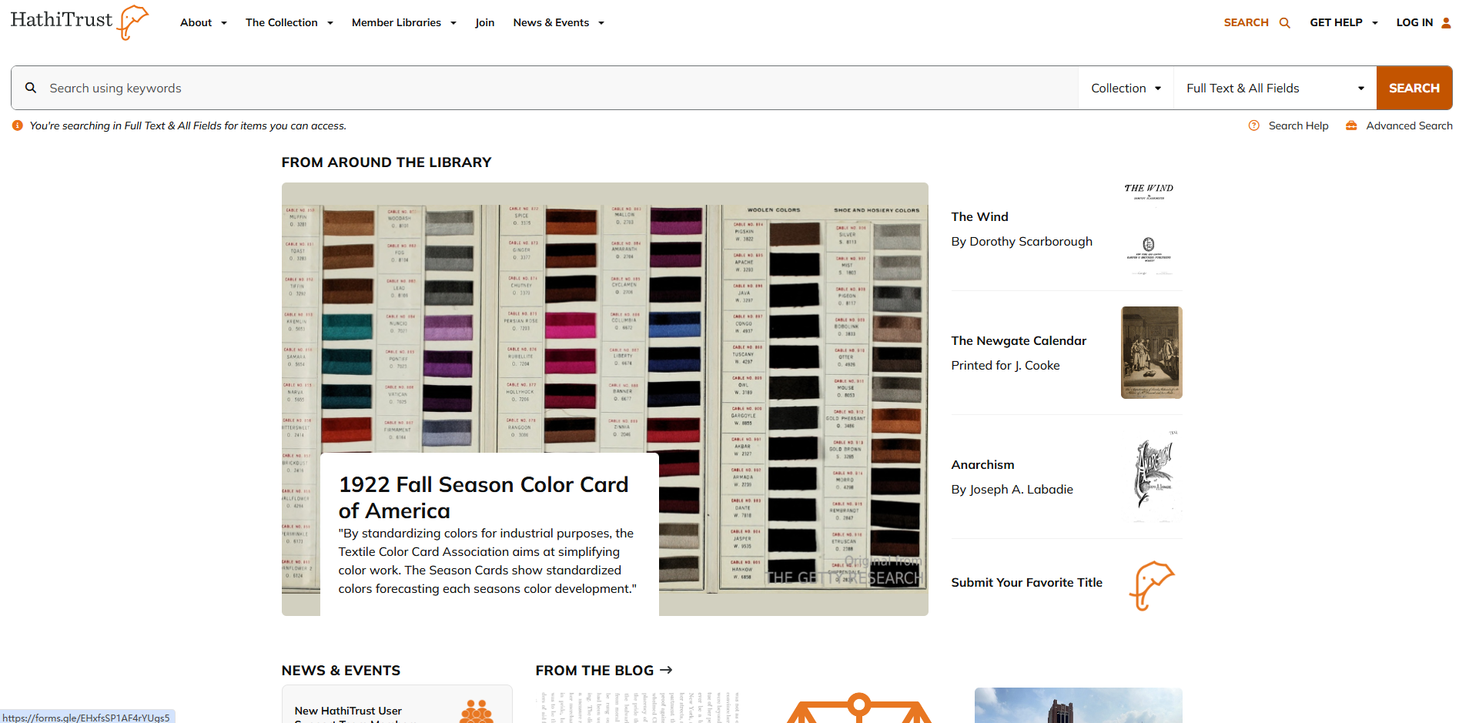Image resolution: width=1459 pixels, height=723 pixels.
Task: Click the elephant icon beside Submit Your Favorite Title
Action: coord(1152,586)
